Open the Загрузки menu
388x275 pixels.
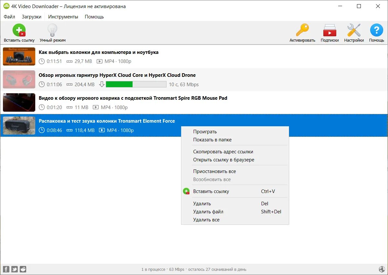click(x=31, y=17)
